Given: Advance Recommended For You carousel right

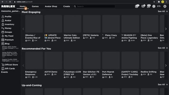Looking at the screenshot, I should [x=166, y=65].
